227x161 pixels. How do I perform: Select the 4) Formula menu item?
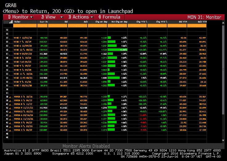pyautogui.click(x=109, y=17)
